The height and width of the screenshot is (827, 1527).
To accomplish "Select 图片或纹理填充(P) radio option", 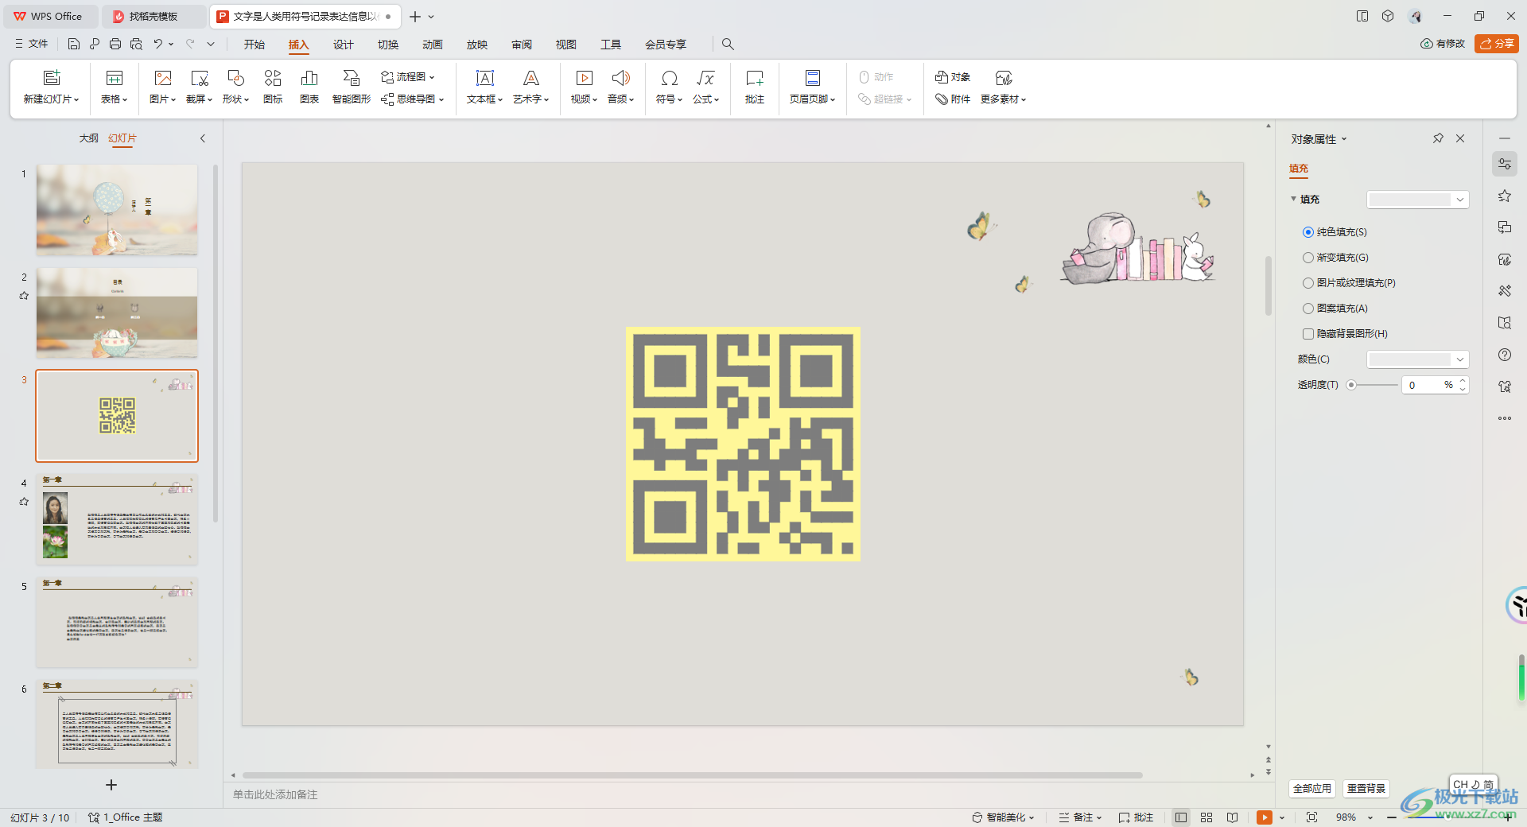I will (1308, 283).
